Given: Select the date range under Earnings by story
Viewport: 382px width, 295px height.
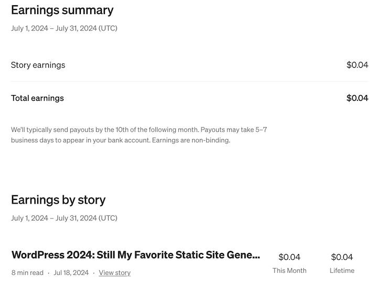Looking at the screenshot, I should click(64, 218).
